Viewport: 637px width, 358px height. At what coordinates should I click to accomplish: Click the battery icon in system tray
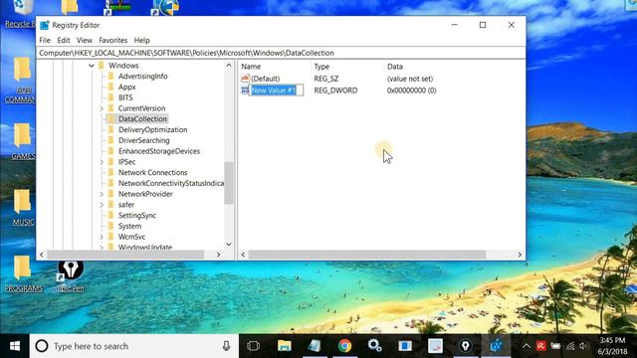[555, 346]
